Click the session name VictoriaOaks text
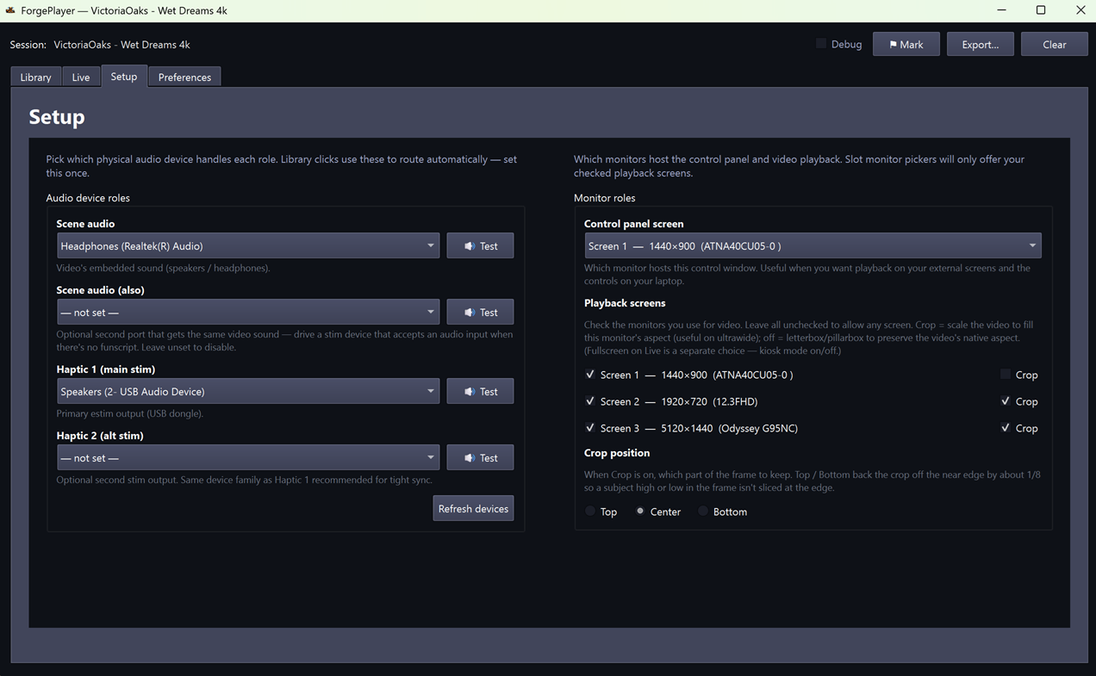This screenshot has width=1096, height=676. [x=121, y=44]
